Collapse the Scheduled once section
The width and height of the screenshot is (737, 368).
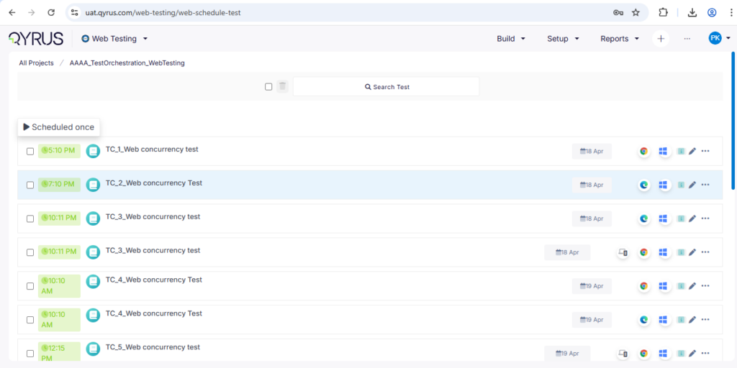[x=27, y=127]
